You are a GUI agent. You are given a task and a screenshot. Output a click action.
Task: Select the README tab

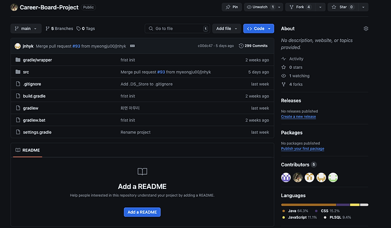pyautogui.click(x=28, y=150)
